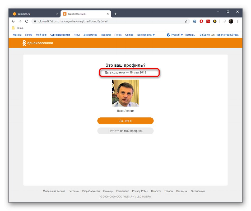Open the yellow shield extension icon
This screenshot has height=211, width=251.
(x=215, y=21)
